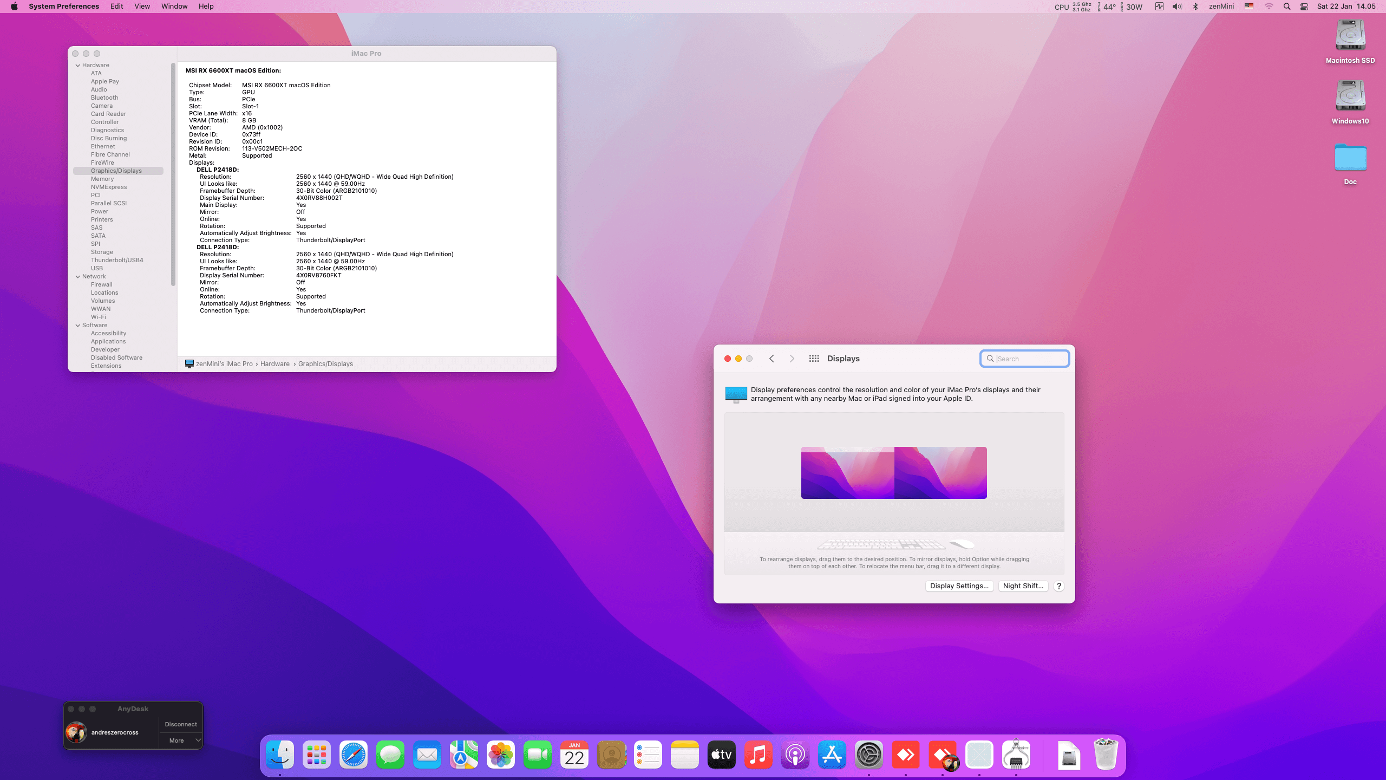Image resolution: width=1386 pixels, height=780 pixels.
Task: Expand the More dropdown in AnyDesk
Action: (181, 740)
